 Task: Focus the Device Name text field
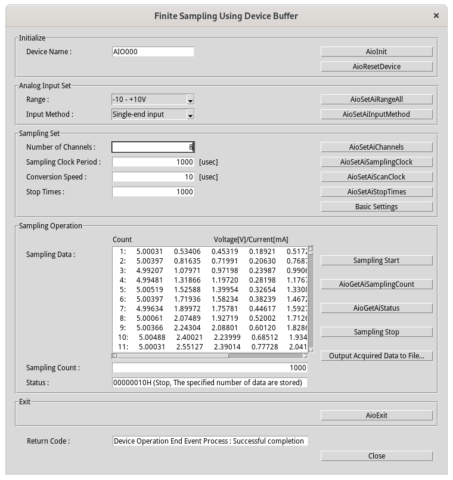click(153, 52)
